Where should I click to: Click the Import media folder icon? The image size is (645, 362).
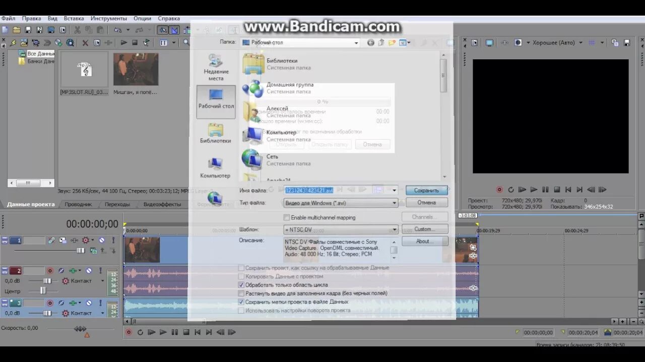click(24, 43)
